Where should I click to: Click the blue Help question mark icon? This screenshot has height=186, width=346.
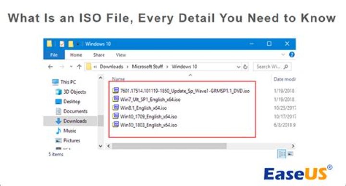(x=292, y=55)
